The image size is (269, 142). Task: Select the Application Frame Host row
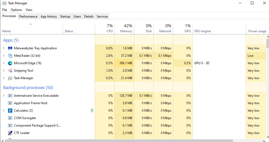pos(30,103)
